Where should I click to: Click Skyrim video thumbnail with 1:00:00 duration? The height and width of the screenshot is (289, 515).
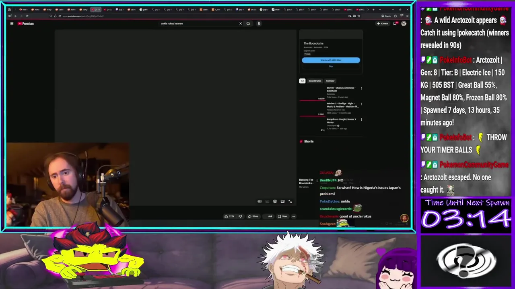click(312, 93)
